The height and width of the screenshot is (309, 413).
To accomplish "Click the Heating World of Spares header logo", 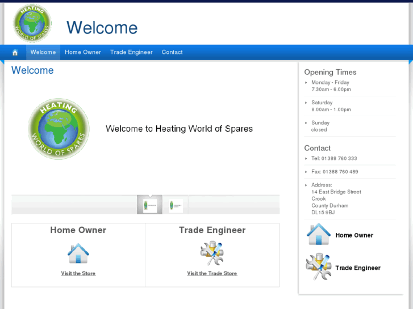I will [x=32, y=23].
